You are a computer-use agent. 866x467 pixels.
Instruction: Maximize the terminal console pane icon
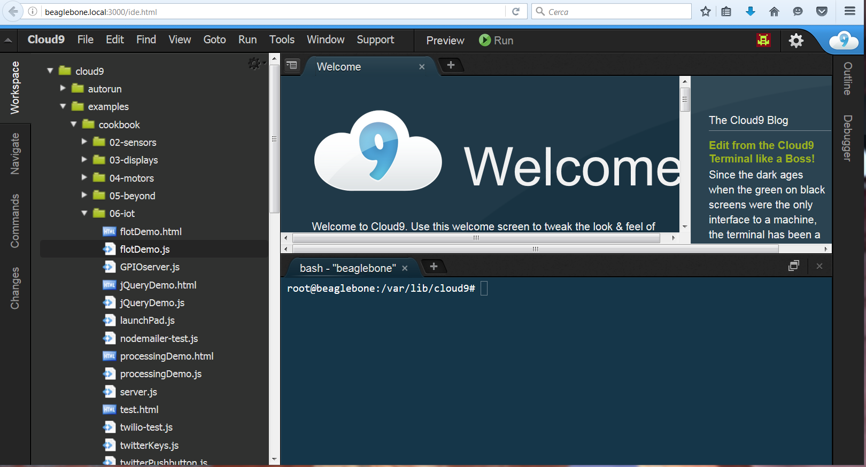(794, 266)
